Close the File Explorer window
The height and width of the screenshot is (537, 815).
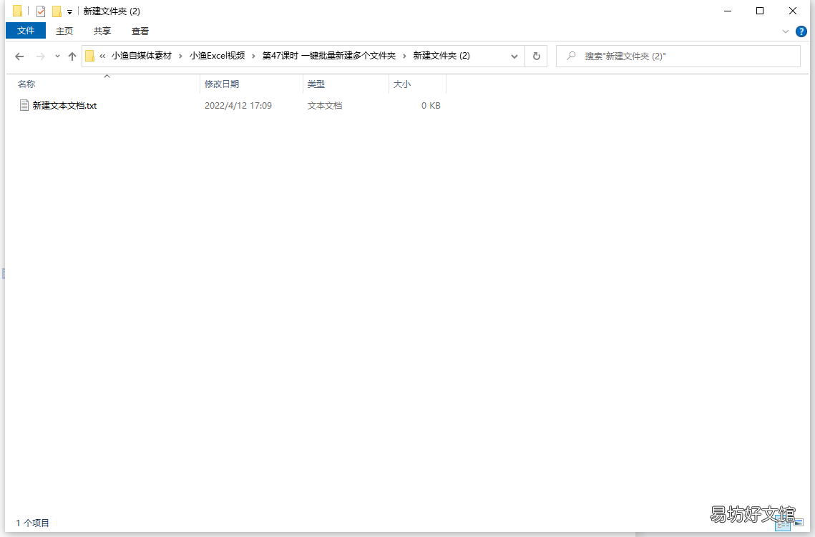coord(793,11)
